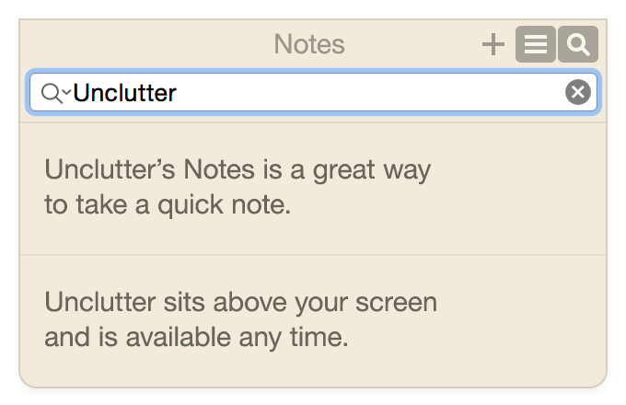This screenshot has width=626, height=405.
Task: Toggle the notes list view icon
Action: click(536, 44)
